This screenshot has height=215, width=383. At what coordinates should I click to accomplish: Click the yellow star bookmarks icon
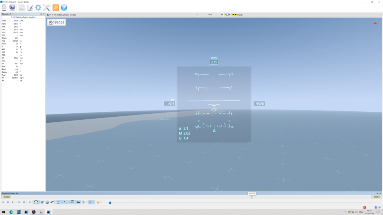pyautogui.click(x=98, y=202)
